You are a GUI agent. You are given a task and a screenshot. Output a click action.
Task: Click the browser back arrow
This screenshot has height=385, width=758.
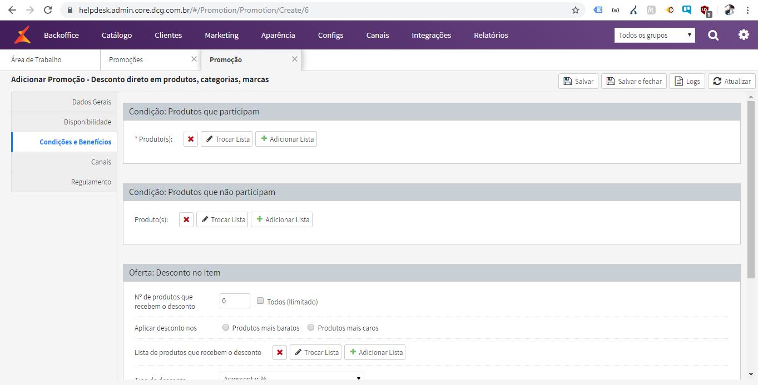click(12, 10)
